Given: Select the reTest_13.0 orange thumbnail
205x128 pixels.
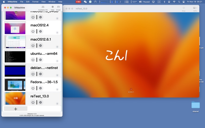Looking at the screenshot, I should point(15,99).
